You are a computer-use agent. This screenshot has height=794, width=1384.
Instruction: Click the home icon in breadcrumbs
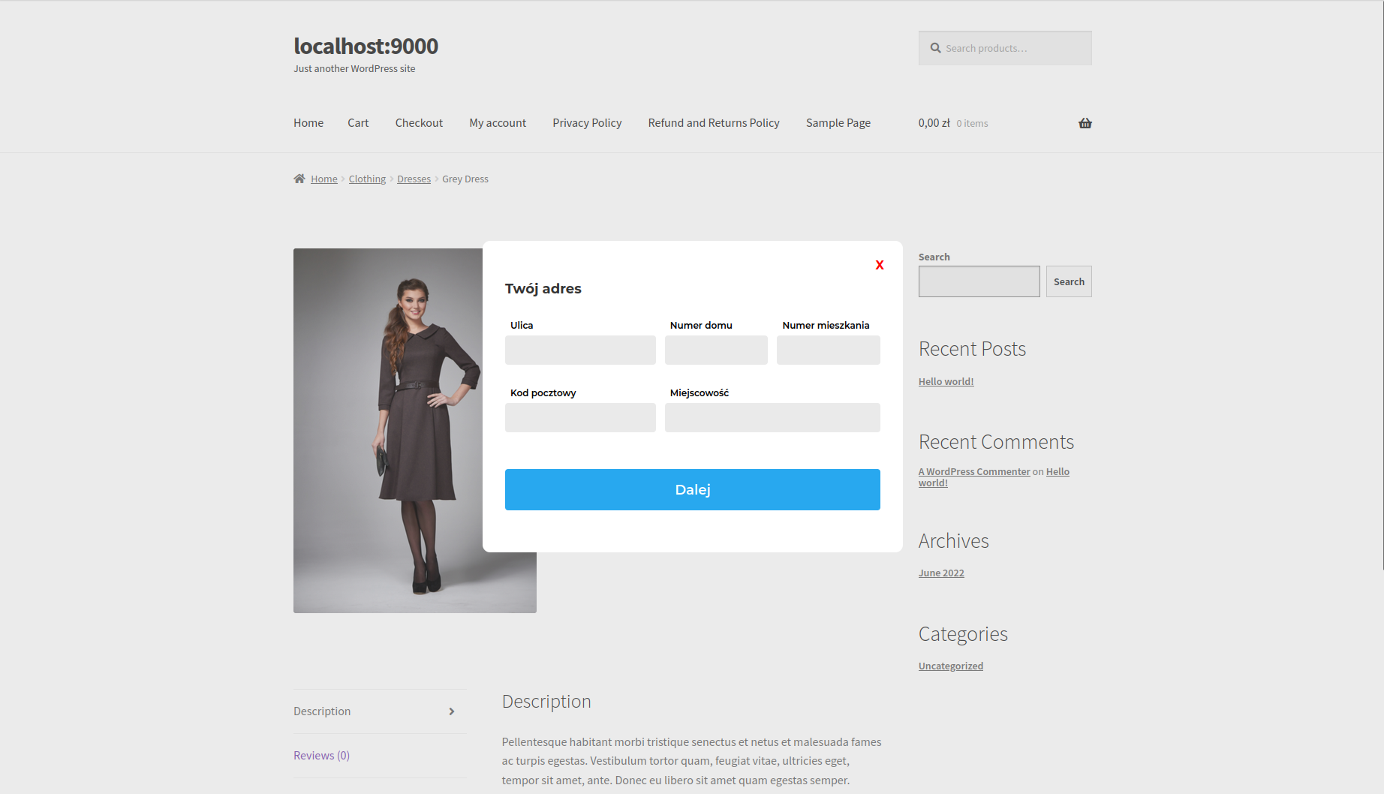click(299, 179)
